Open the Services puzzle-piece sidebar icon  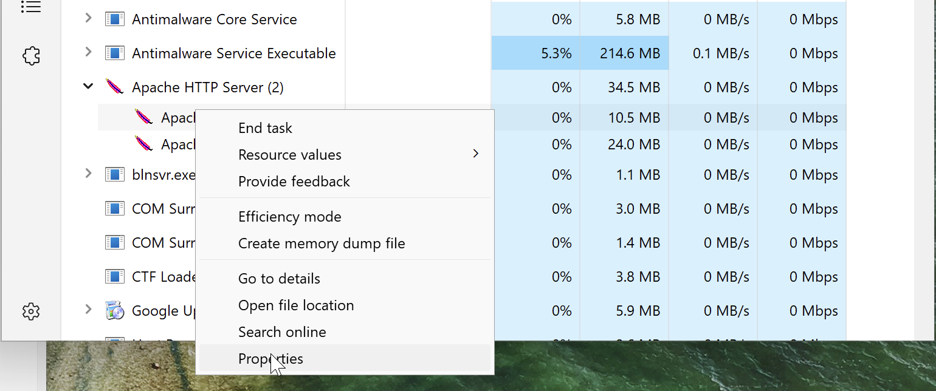31,56
